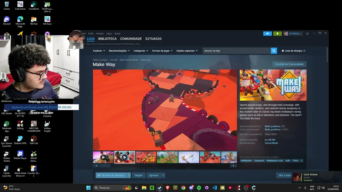Click the Multijogador Local tag

(275, 161)
